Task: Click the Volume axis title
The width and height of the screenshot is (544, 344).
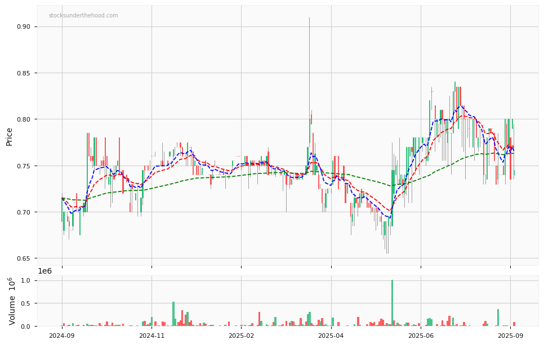Action: pos(12,301)
